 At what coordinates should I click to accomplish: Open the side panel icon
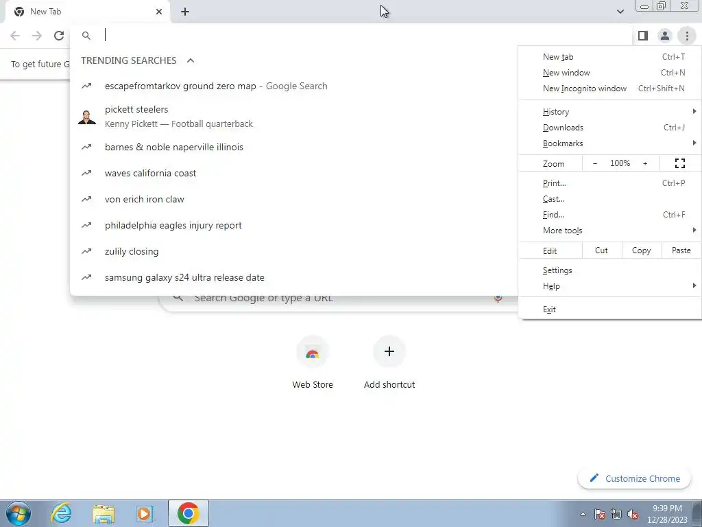coord(643,36)
